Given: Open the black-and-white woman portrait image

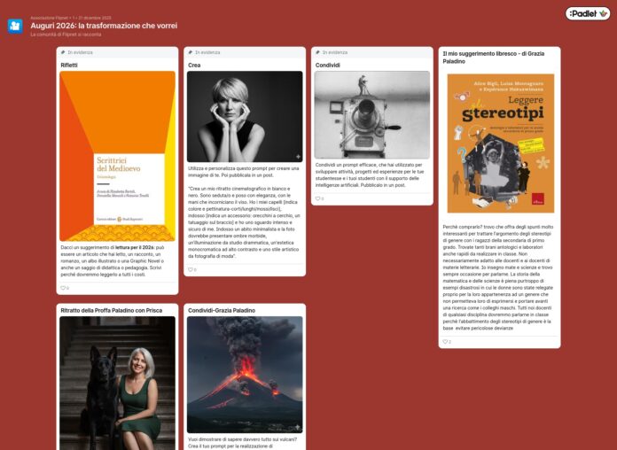Looking at the screenshot, I should click(245, 116).
